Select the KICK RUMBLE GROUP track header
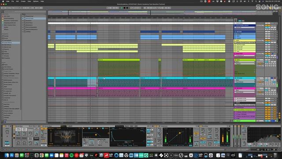 (245, 26)
